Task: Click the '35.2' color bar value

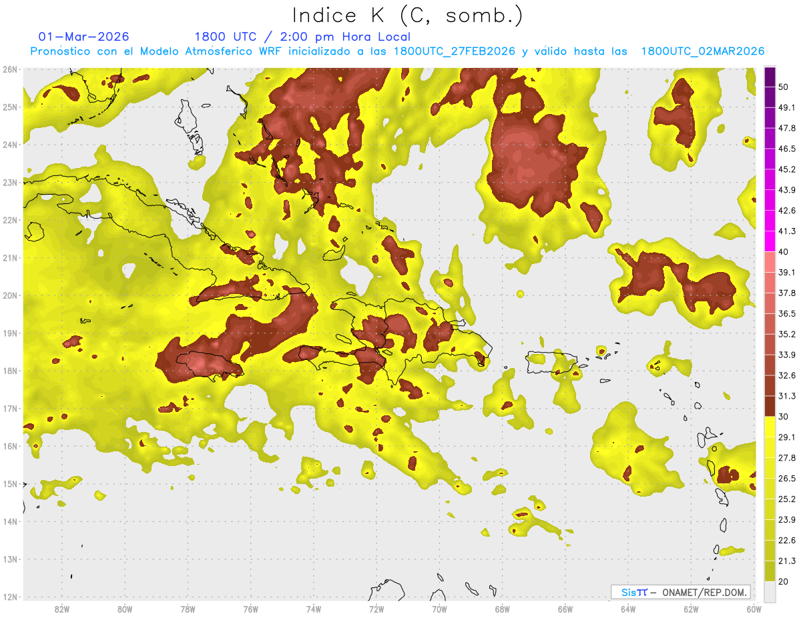Action: point(787,335)
